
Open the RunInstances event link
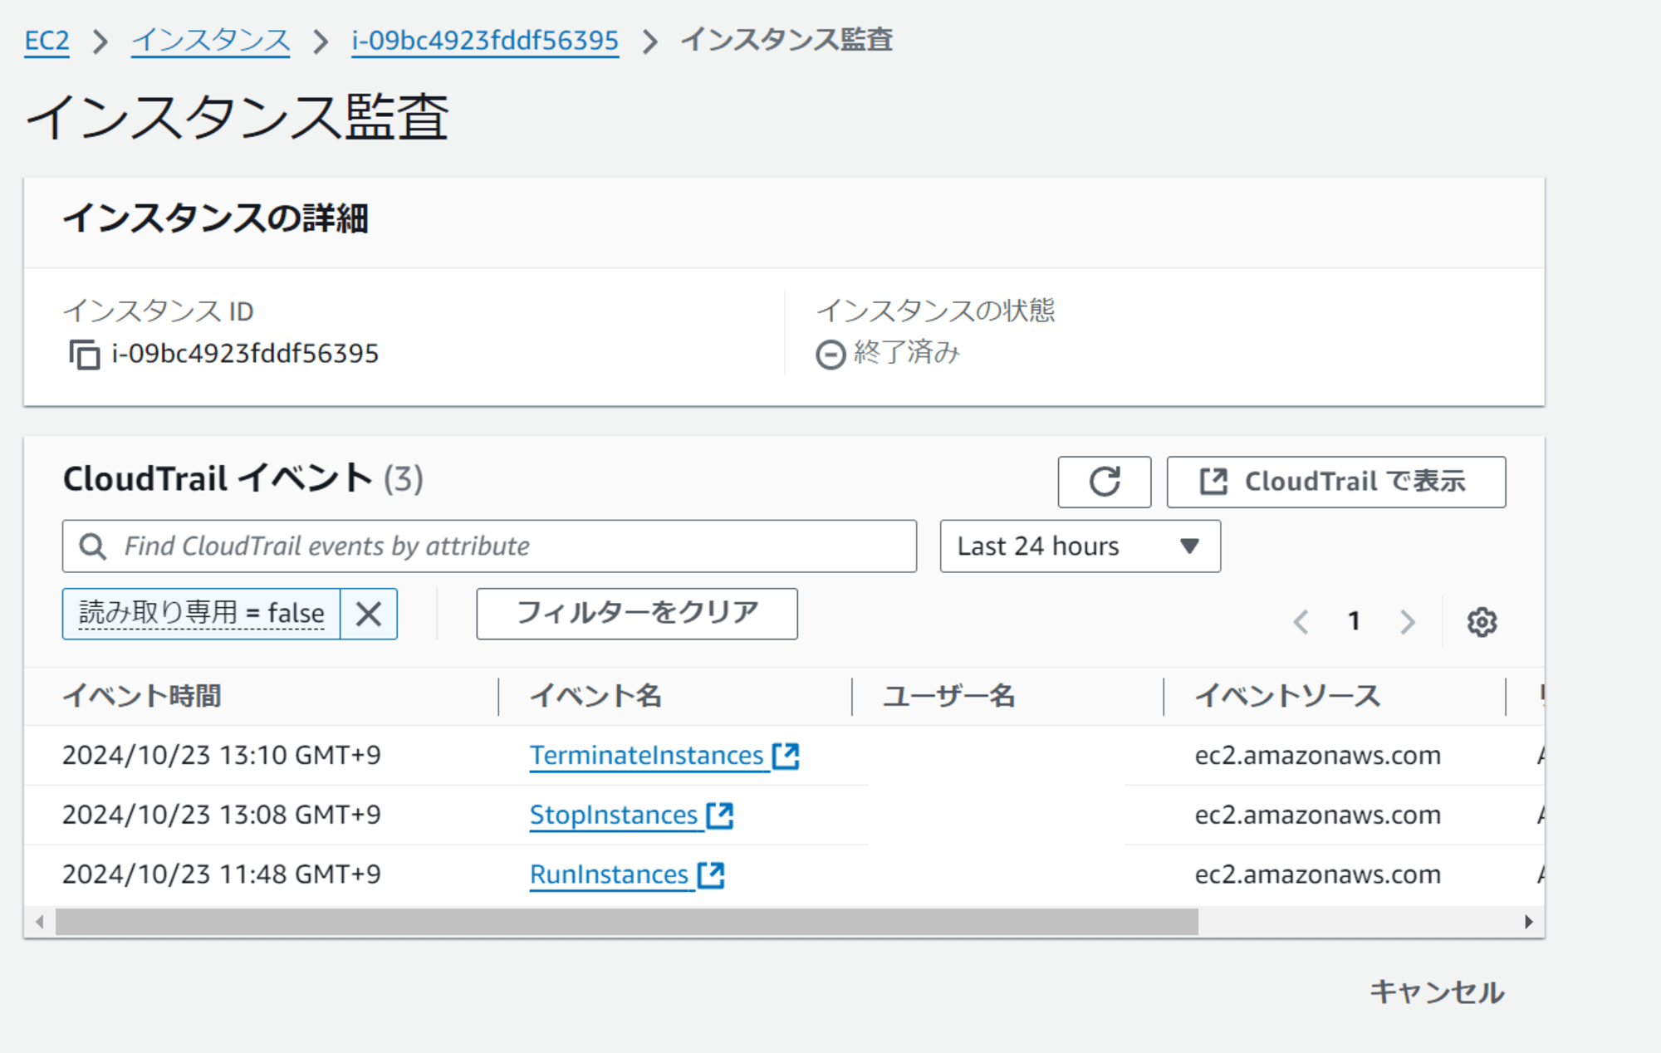tap(609, 874)
